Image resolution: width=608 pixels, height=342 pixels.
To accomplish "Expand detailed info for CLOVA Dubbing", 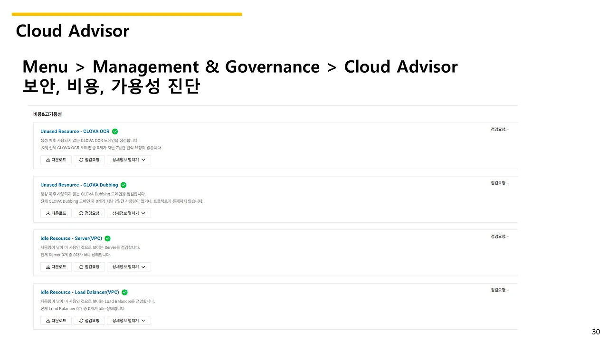I will pos(129,213).
